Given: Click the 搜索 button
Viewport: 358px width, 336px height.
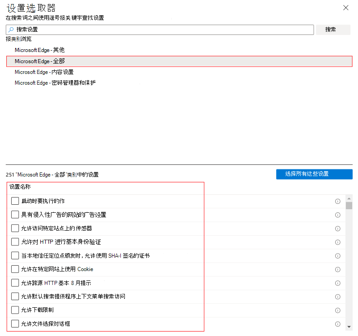Looking at the screenshot, I should point(333,30).
